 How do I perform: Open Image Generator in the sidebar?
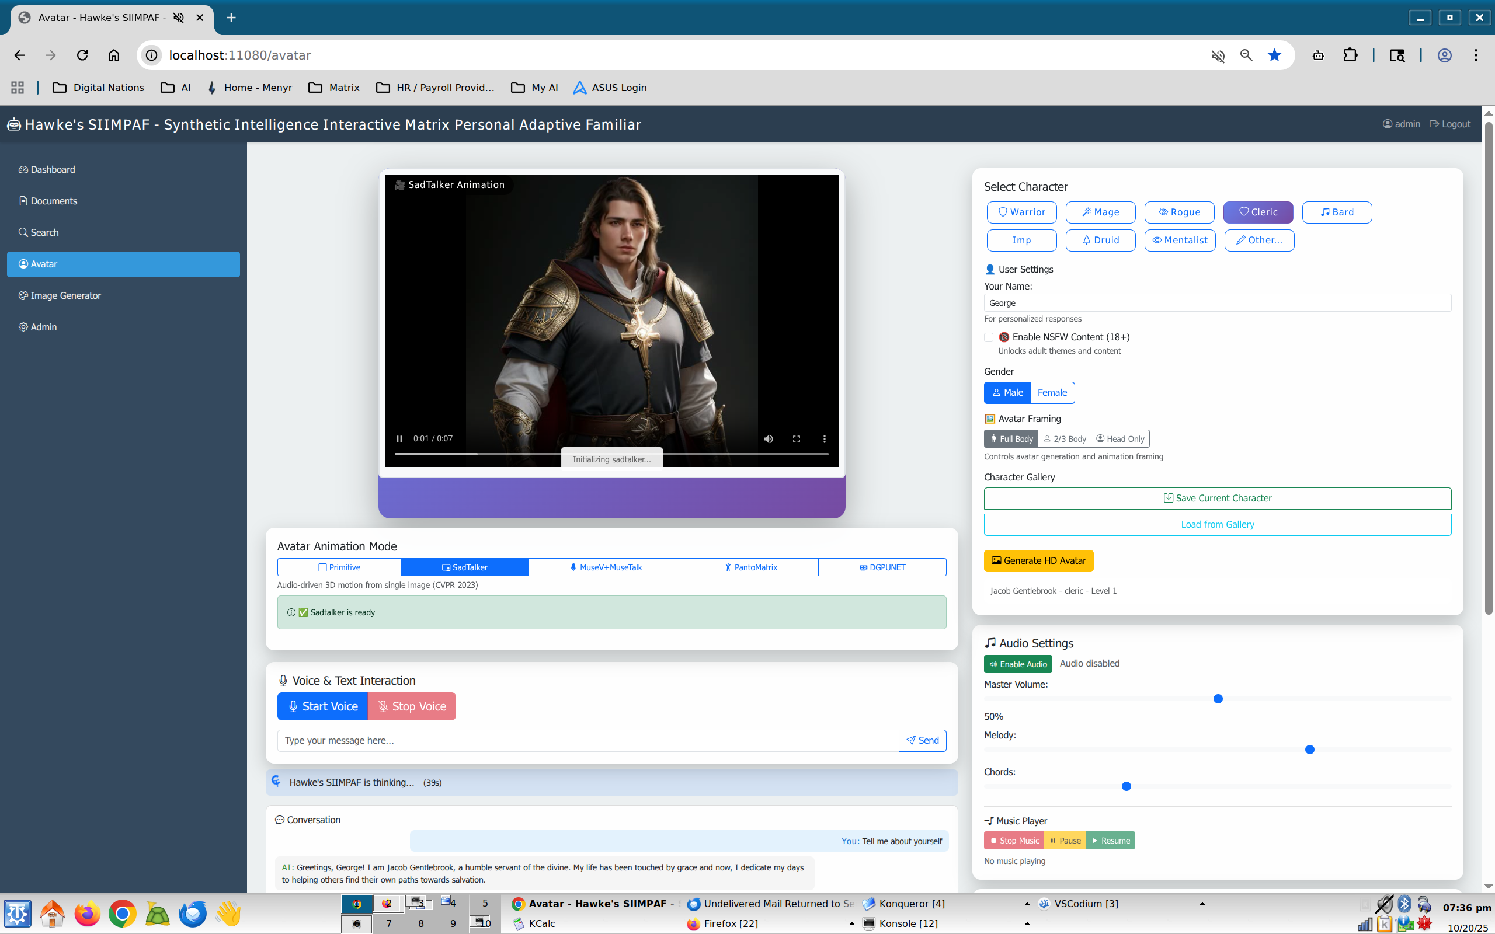click(65, 295)
